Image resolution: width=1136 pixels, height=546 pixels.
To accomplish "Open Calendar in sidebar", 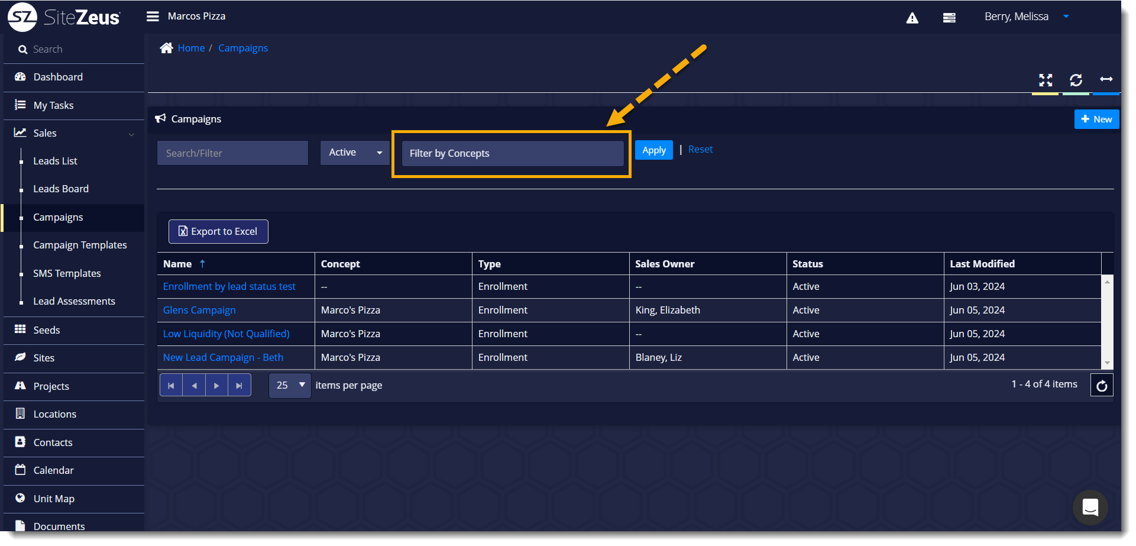I will tap(74, 470).
